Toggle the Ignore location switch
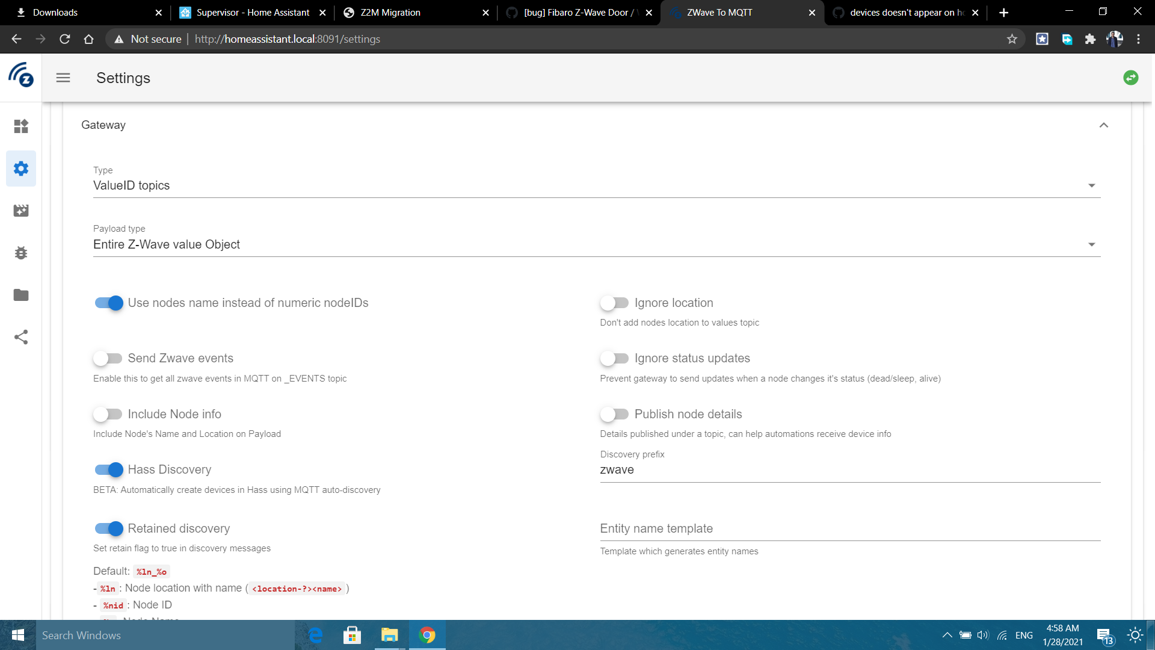The image size is (1155, 650). [x=615, y=303]
